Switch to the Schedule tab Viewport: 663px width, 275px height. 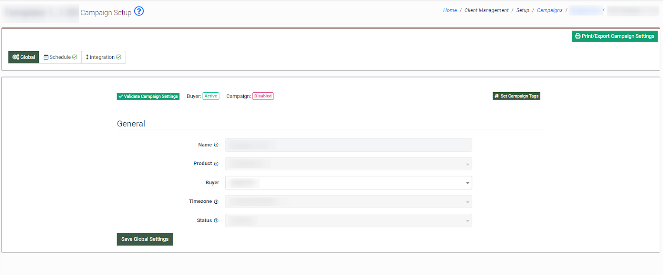[60, 57]
